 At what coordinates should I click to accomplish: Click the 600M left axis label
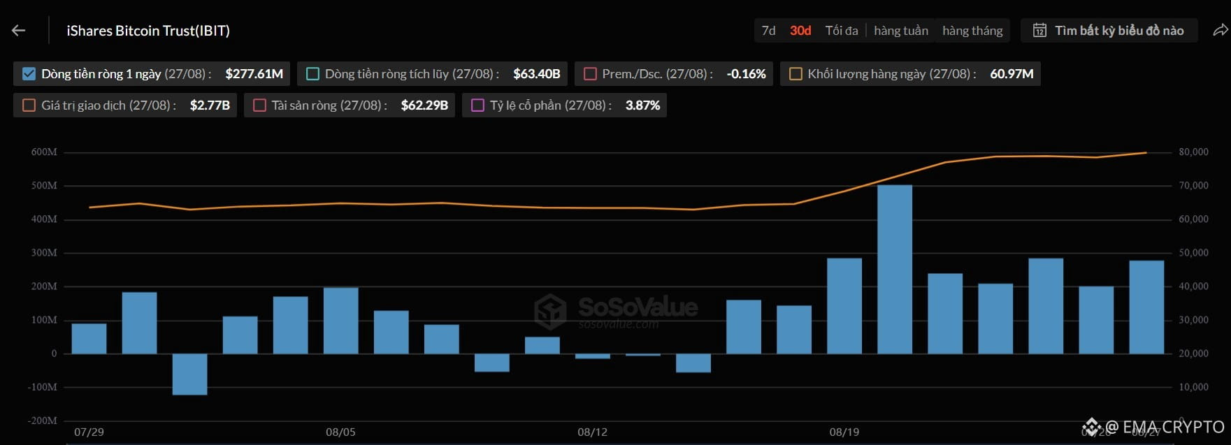[x=44, y=152]
